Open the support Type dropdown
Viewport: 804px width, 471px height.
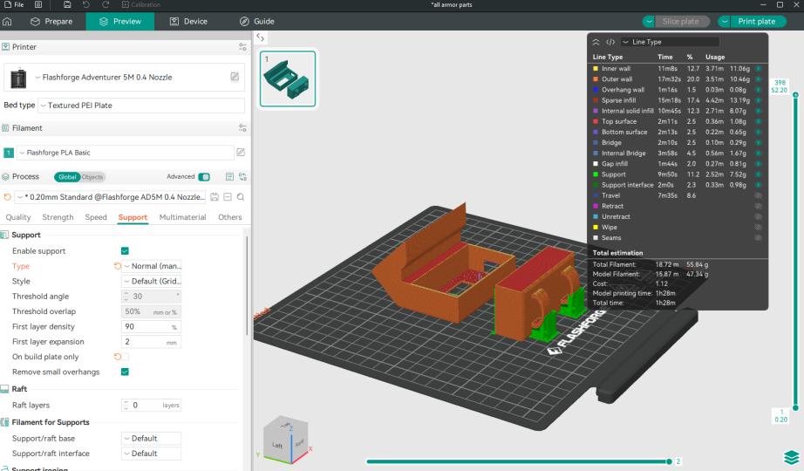click(x=152, y=266)
